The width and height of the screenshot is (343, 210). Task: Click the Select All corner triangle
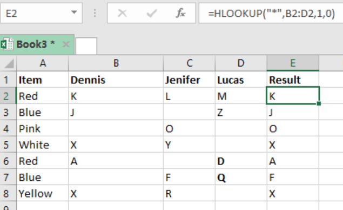(x=9, y=63)
